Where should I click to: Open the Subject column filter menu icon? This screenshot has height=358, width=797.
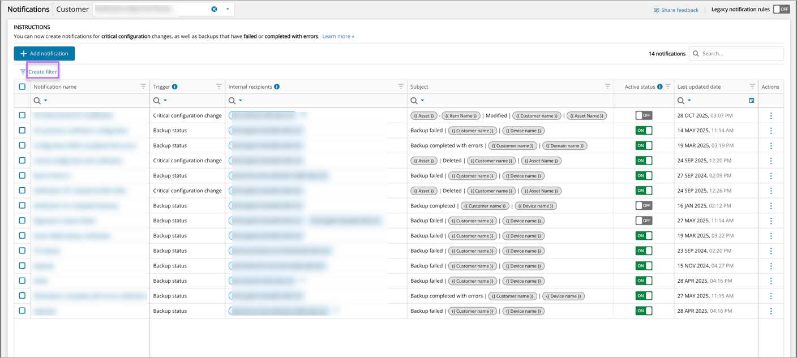tap(607, 87)
